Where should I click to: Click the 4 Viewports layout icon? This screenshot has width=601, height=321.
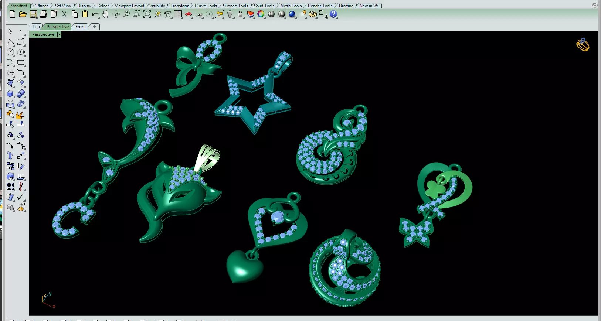point(178,14)
